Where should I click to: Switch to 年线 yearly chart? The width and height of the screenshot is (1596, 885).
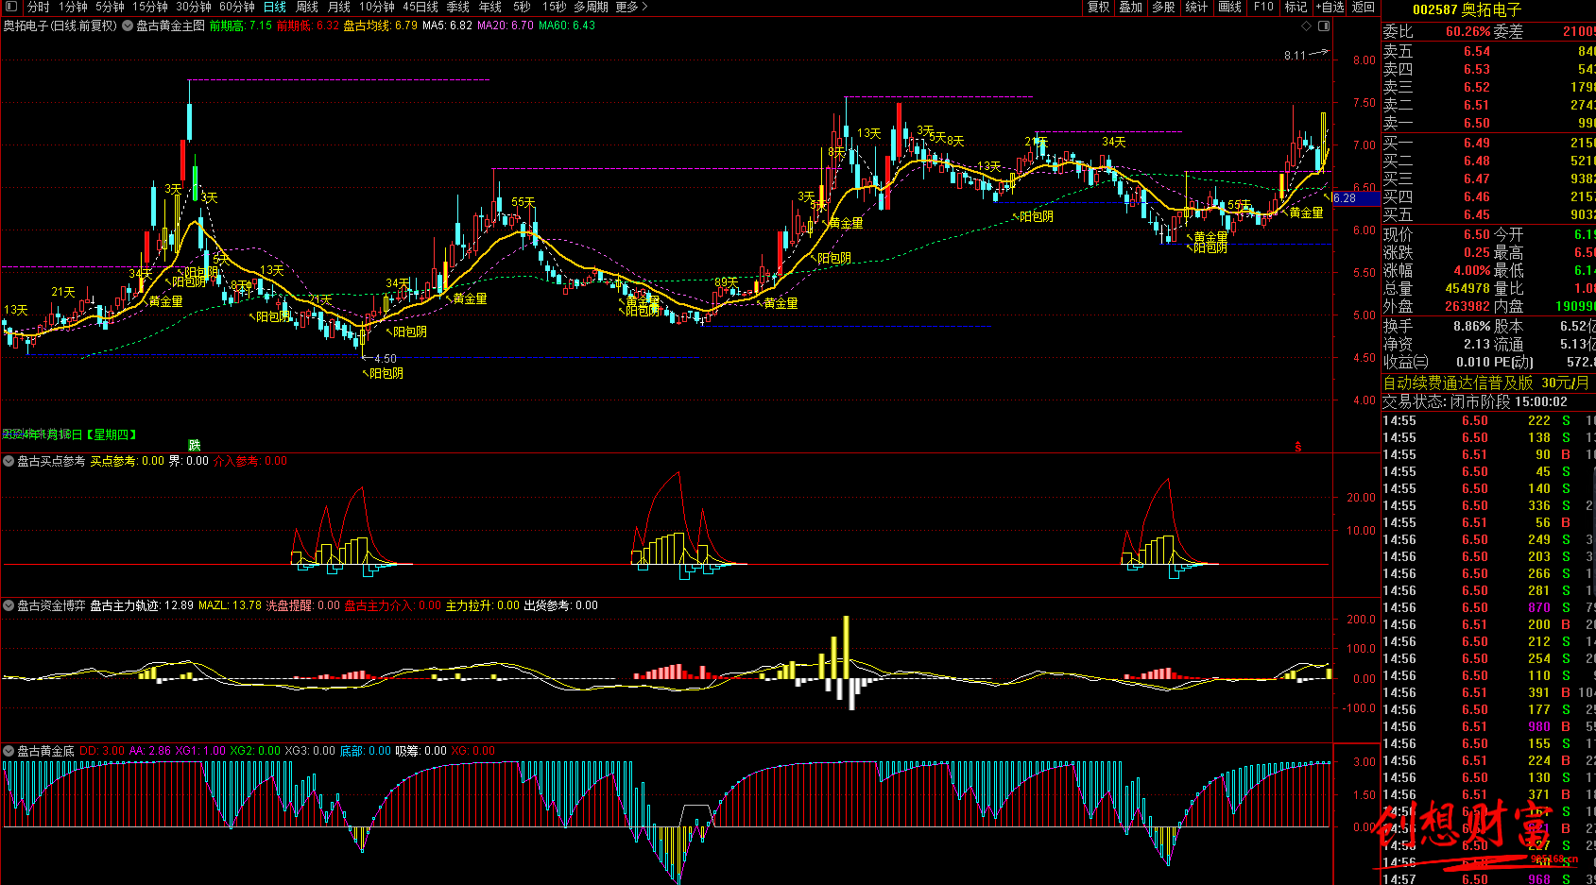(490, 7)
